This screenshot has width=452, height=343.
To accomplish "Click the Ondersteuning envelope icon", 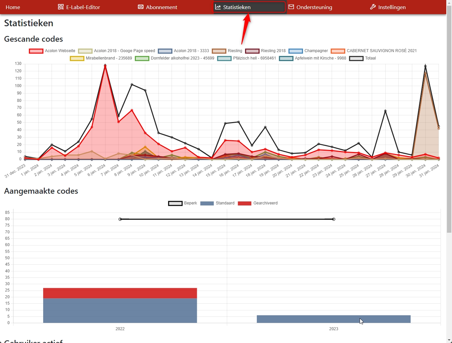I will click(291, 7).
